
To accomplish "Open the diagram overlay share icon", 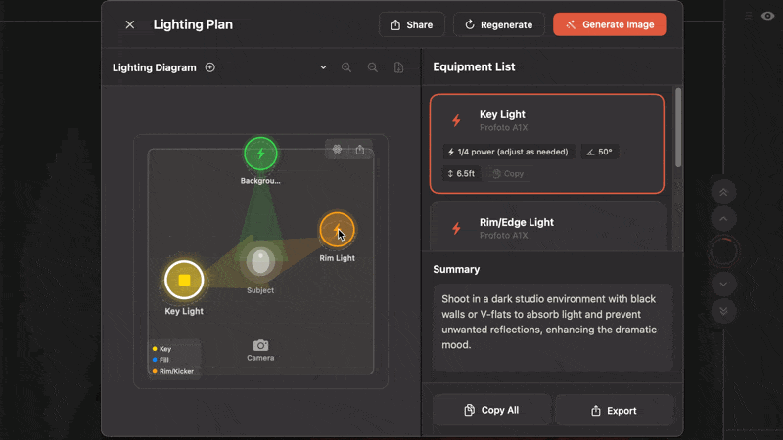I will point(360,150).
